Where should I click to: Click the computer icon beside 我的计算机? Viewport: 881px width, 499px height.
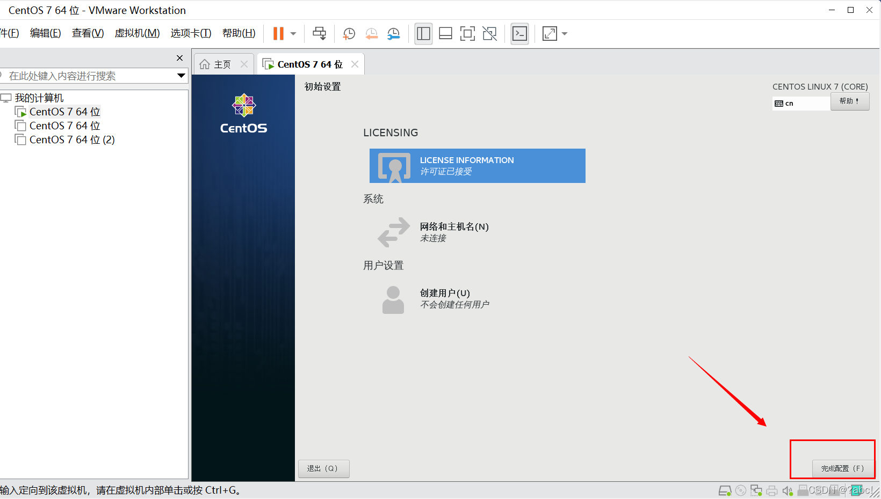click(6, 98)
